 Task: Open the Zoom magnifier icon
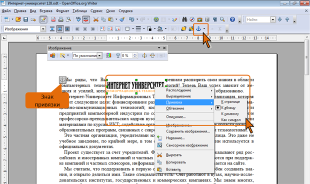pos(222,19)
